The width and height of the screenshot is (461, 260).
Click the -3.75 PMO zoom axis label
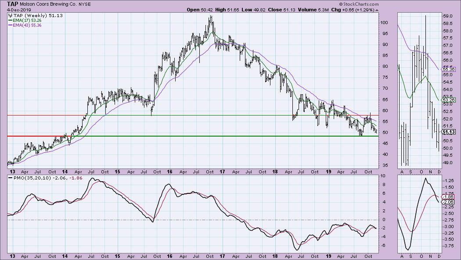[448, 246]
